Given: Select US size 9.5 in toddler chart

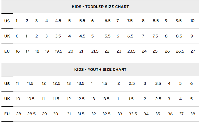Looking at the screenshot, I should tap(179, 21).
